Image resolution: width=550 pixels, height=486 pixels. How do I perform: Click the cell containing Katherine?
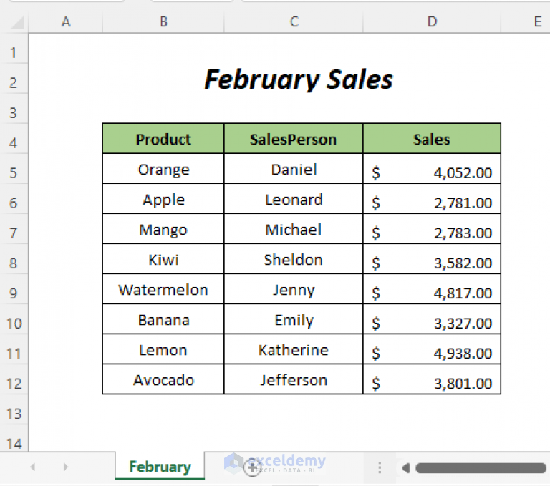click(x=293, y=350)
